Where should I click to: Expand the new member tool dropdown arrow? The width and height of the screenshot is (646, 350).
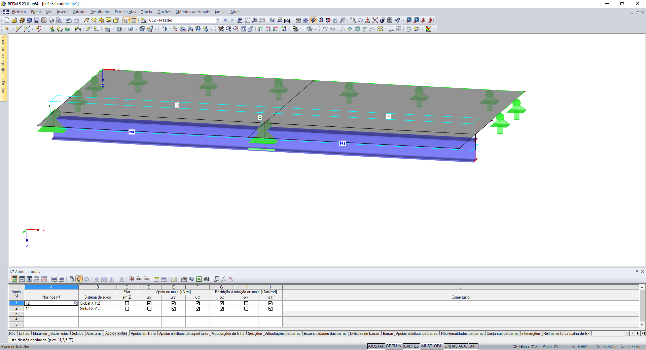click(33, 29)
